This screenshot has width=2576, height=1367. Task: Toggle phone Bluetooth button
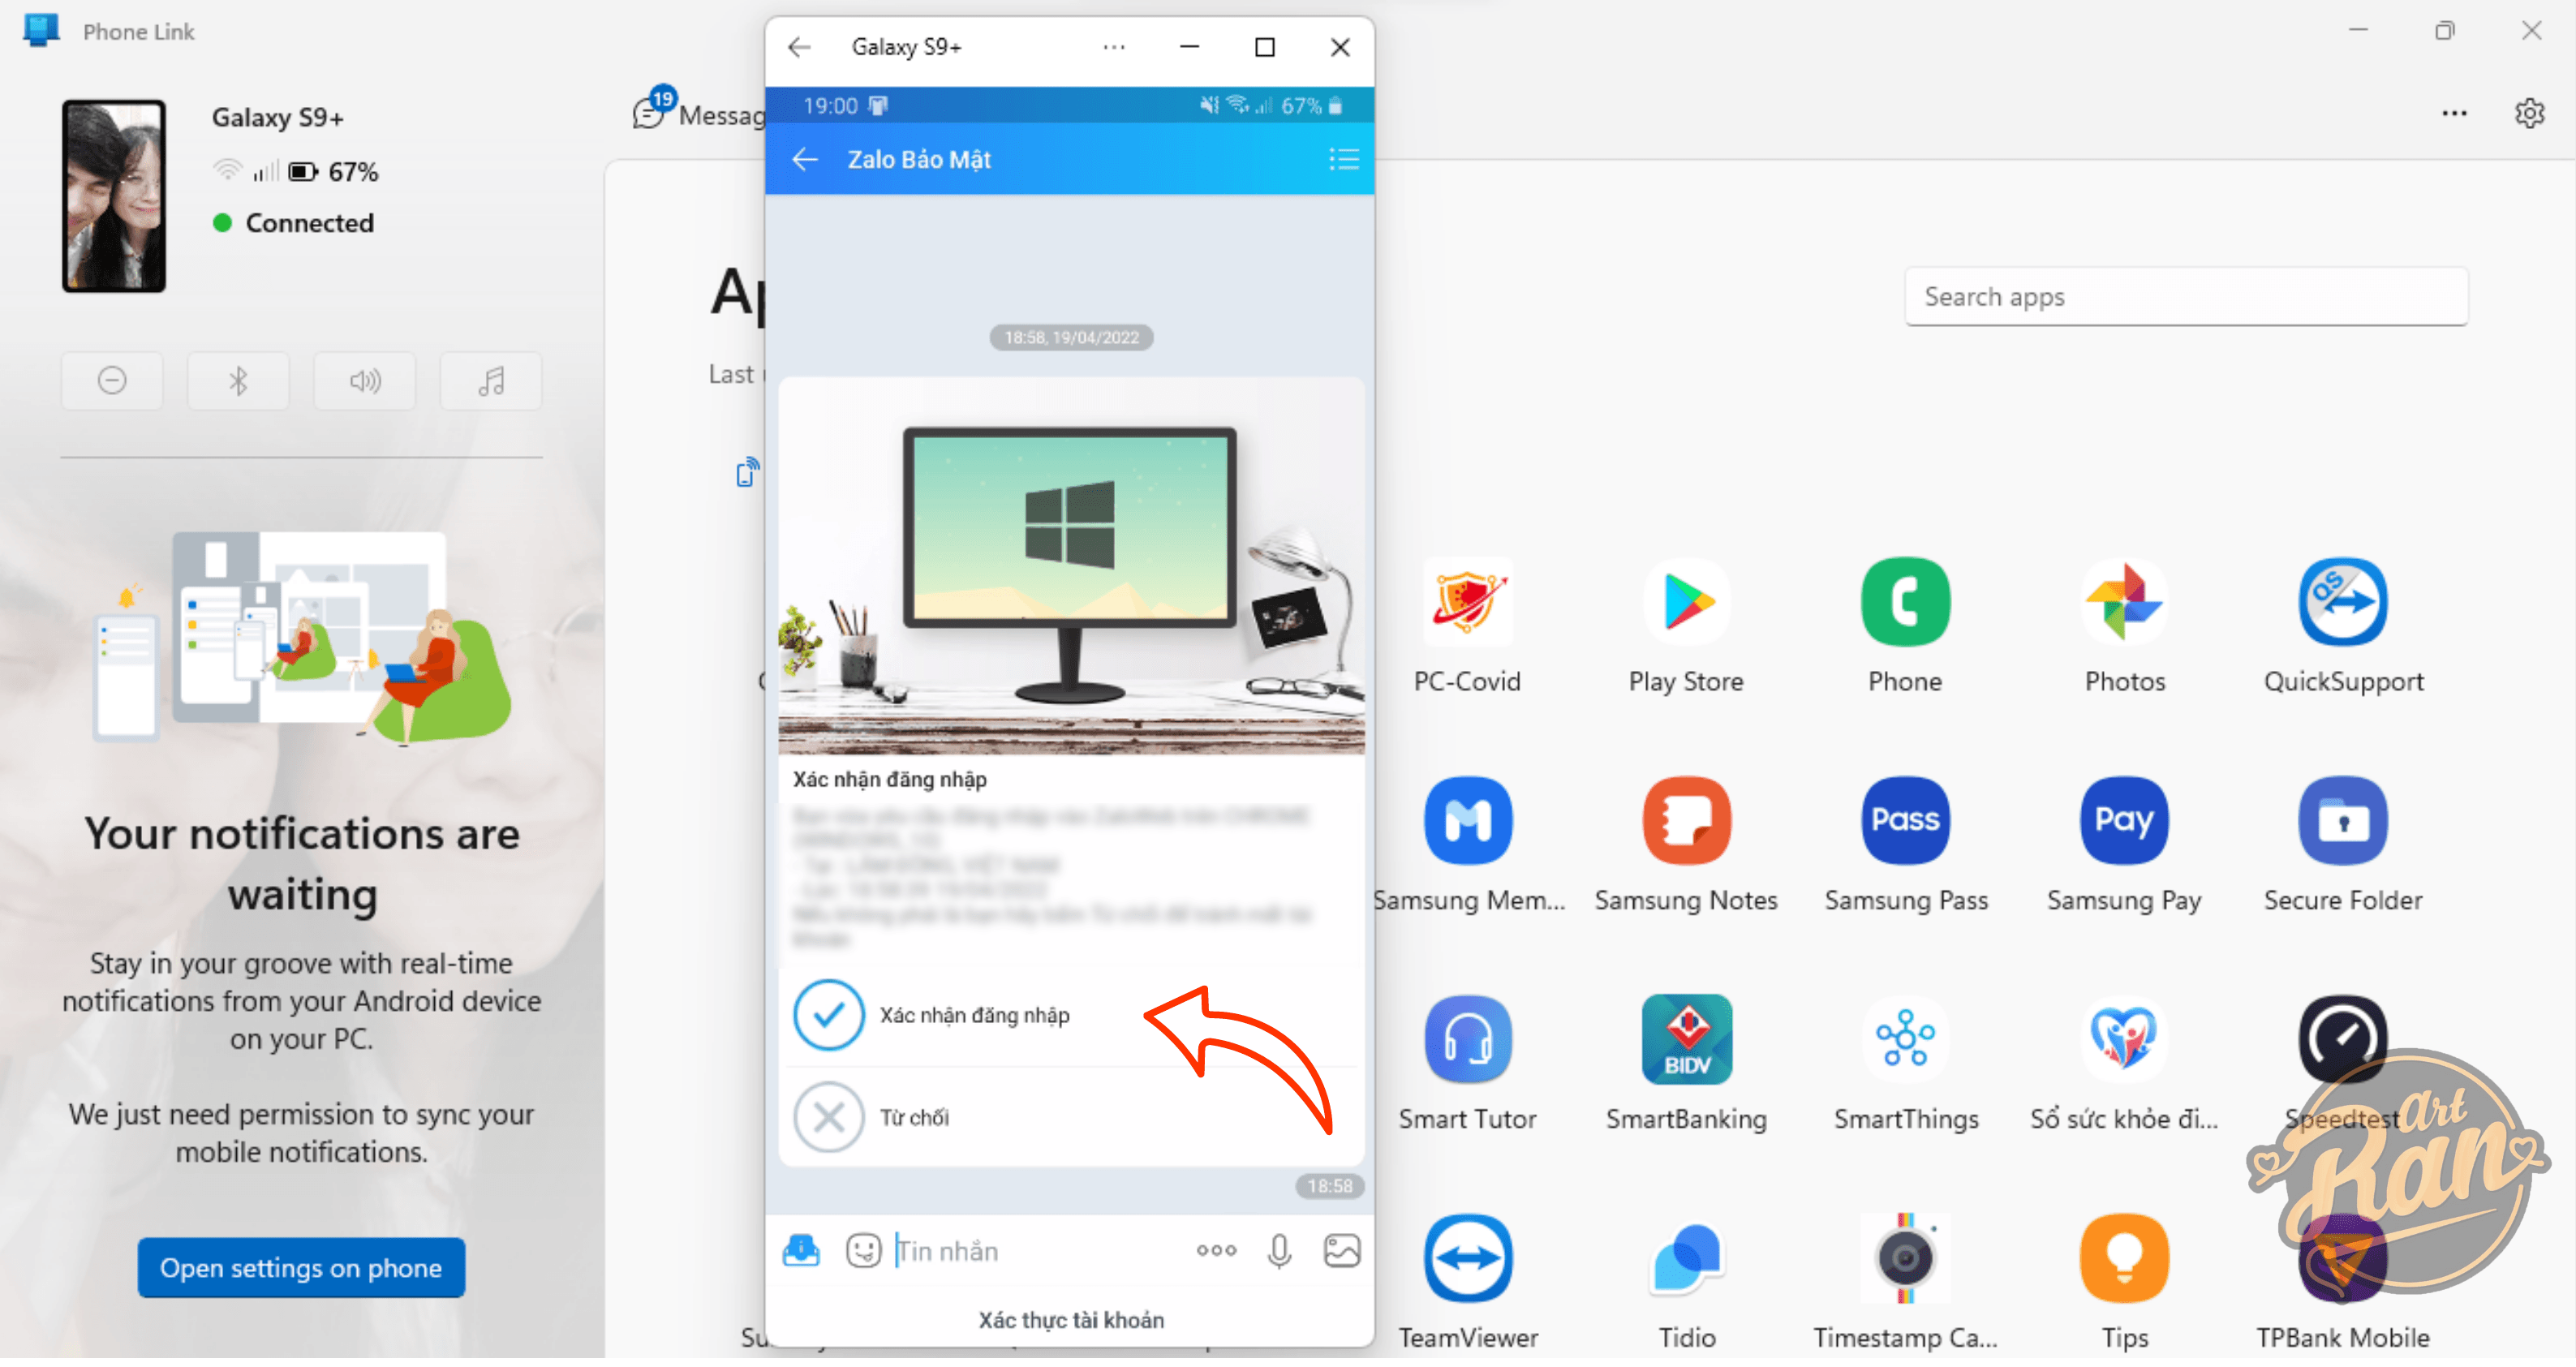click(x=238, y=382)
